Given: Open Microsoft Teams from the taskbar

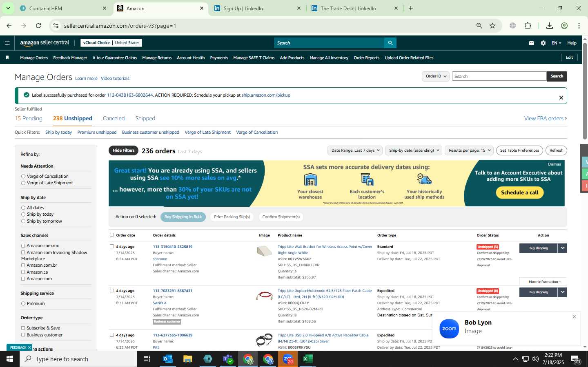Looking at the screenshot, I should click(x=227, y=359).
